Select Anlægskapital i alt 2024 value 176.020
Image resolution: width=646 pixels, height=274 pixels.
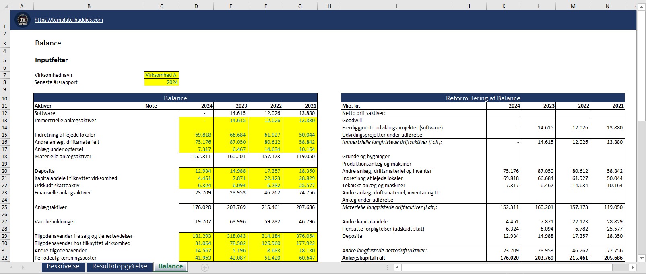click(x=504, y=258)
